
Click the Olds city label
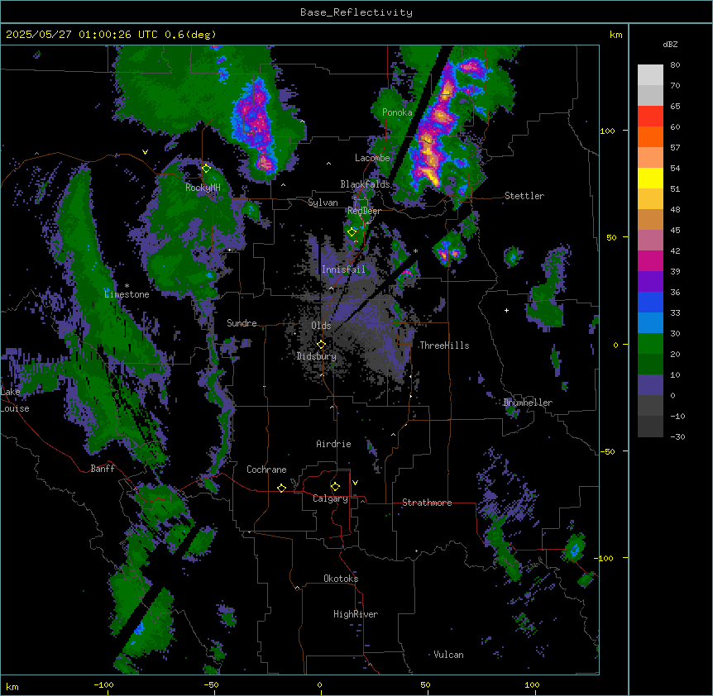click(321, 326)
